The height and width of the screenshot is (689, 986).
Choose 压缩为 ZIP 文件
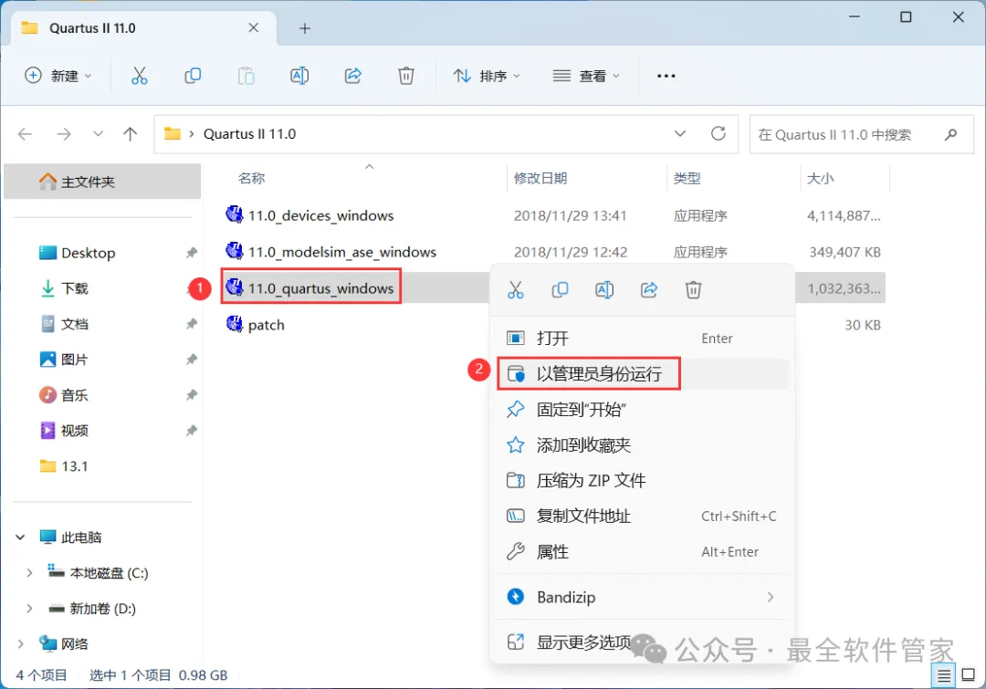642,481
